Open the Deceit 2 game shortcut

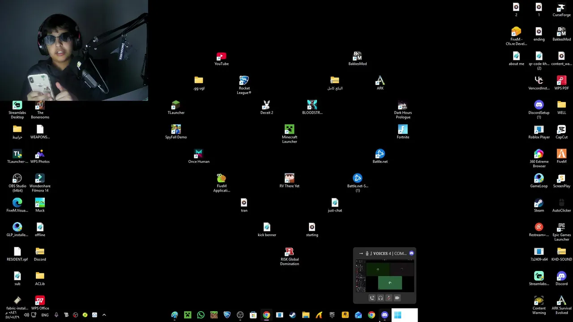pos(266,108)
